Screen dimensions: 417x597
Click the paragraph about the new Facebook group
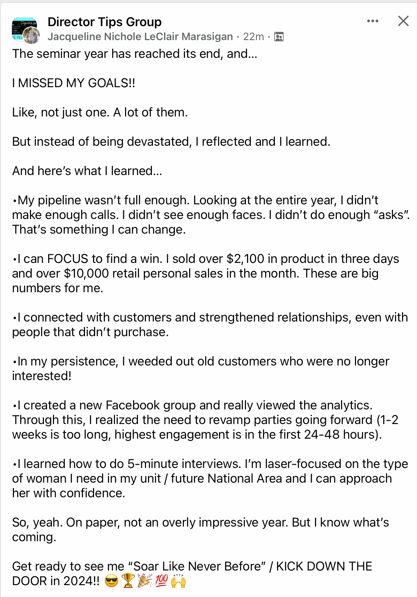205,420
